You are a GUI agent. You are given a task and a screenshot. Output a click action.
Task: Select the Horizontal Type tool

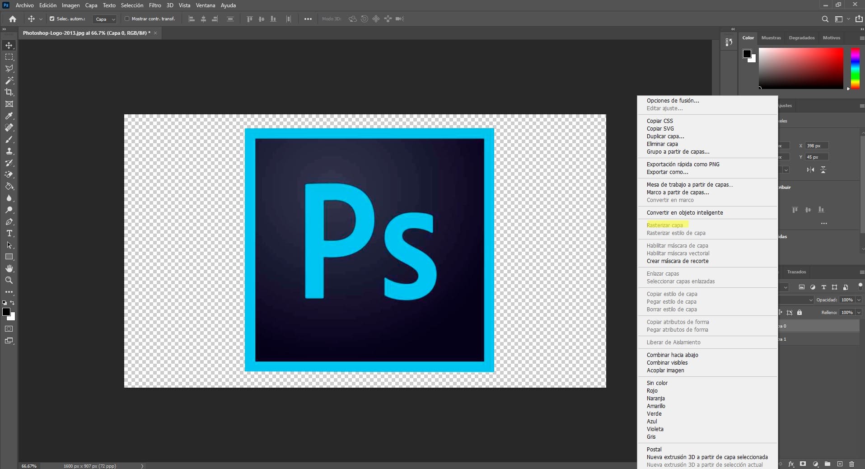9,233
